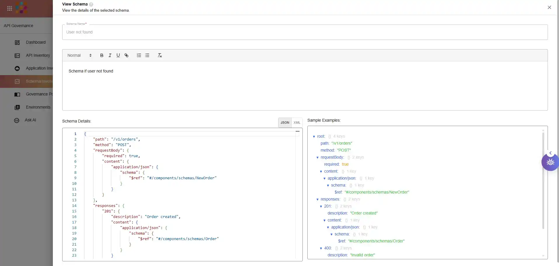Insert a link using the link icon
This screenshot has height=266, width=559.
point(126,55)
